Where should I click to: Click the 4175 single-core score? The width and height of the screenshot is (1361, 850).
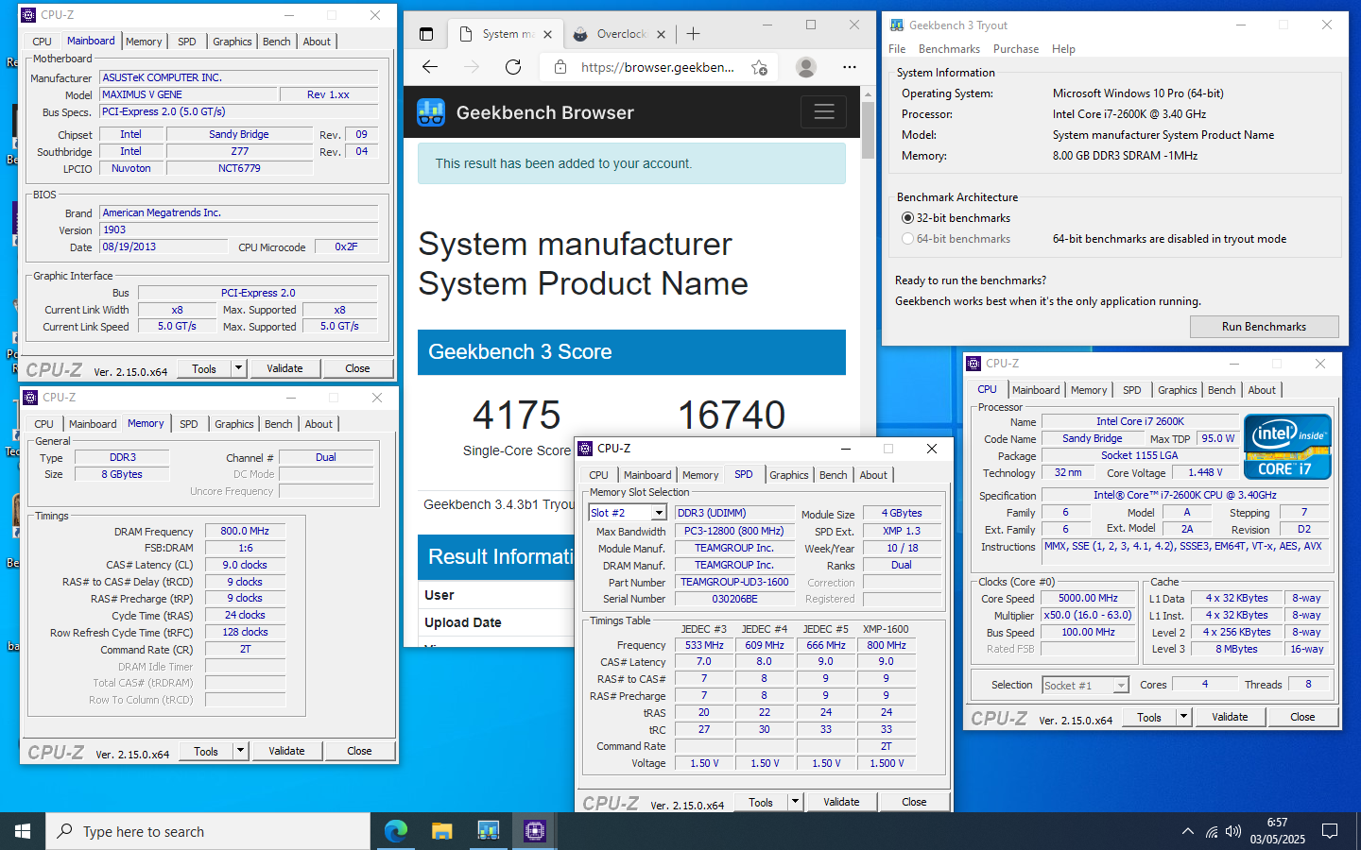pyautogui.click(x=516, y=416)
